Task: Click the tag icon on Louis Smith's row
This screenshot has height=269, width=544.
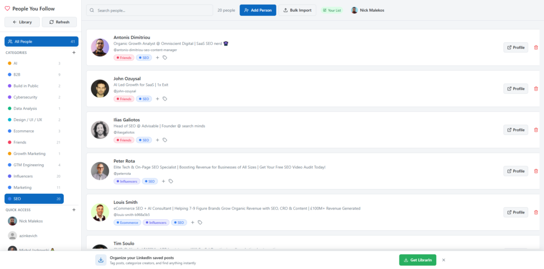Action: pyautogui.click(x=200, y=222)
